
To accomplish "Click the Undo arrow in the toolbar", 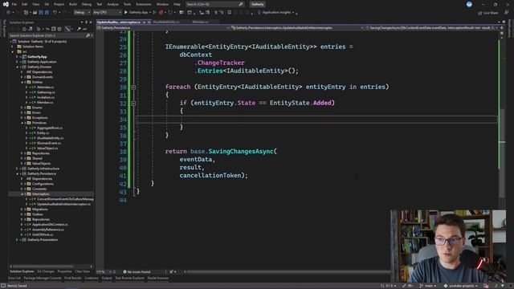I will coord(55,13).
